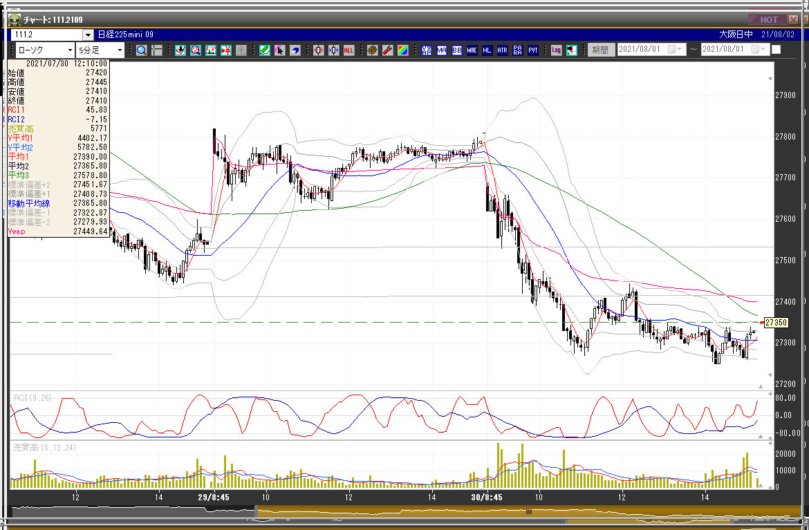This screenshot has height=530, width=809.
Task: Click the 標準偏差-2 value row
Action: coord(58,223)
